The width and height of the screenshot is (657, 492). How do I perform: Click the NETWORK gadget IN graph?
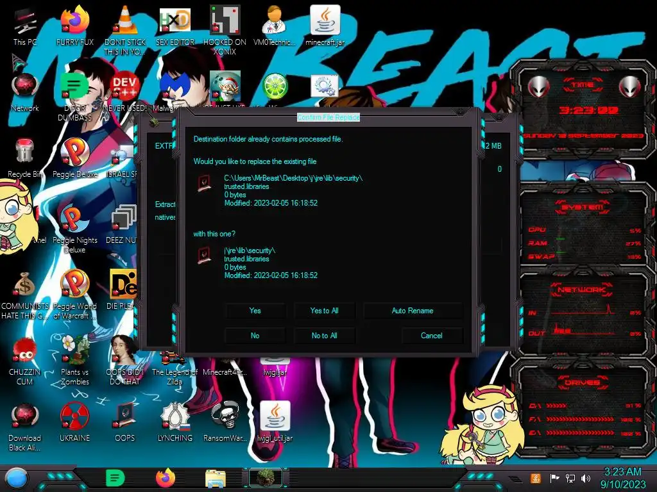pos(584,311)
